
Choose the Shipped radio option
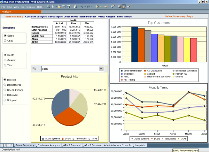5,100
